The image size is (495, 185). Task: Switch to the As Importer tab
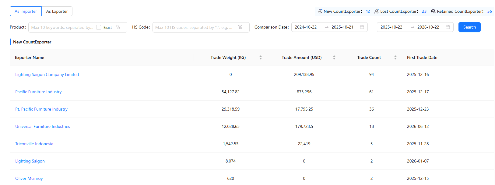26,11
